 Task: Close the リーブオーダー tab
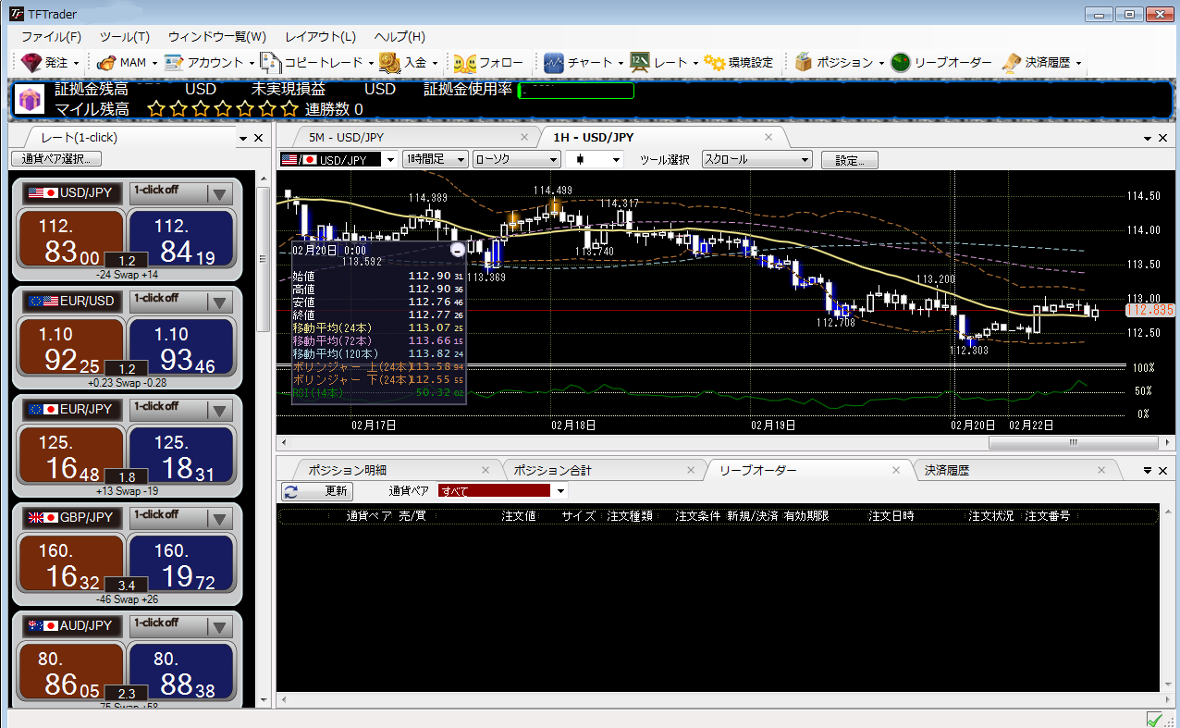(x=895, y=470)
